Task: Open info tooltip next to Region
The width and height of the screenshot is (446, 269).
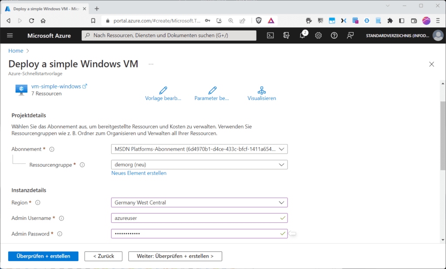Action: point(37,203)
